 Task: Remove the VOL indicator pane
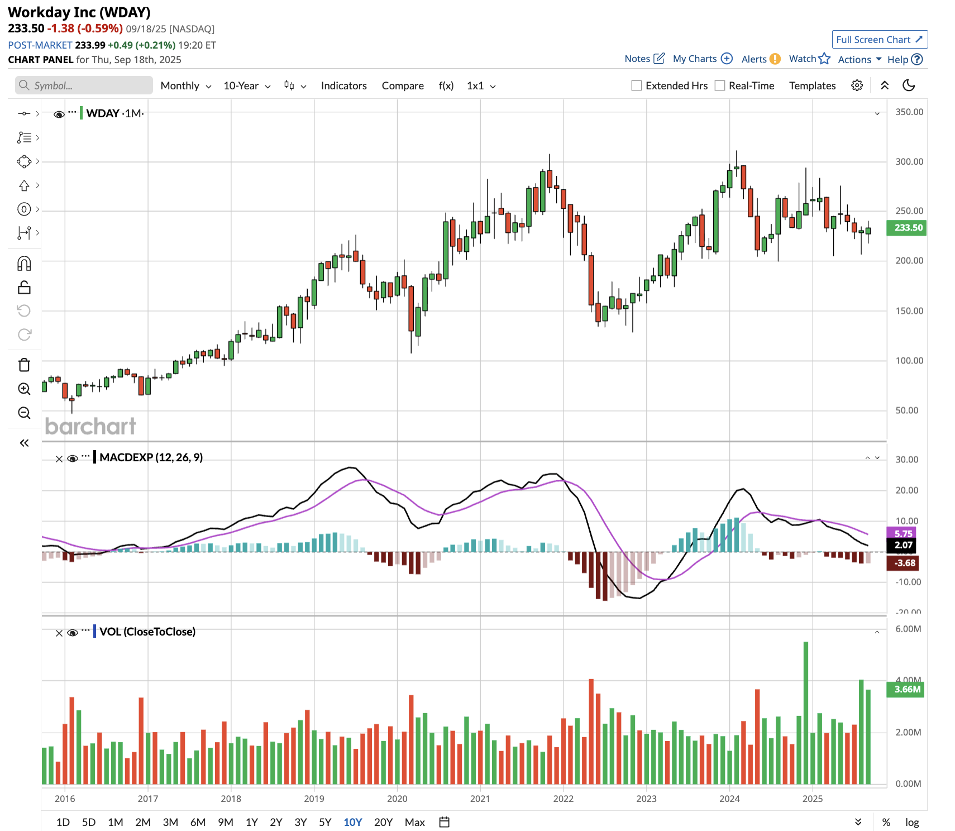[x=59, y=633]
